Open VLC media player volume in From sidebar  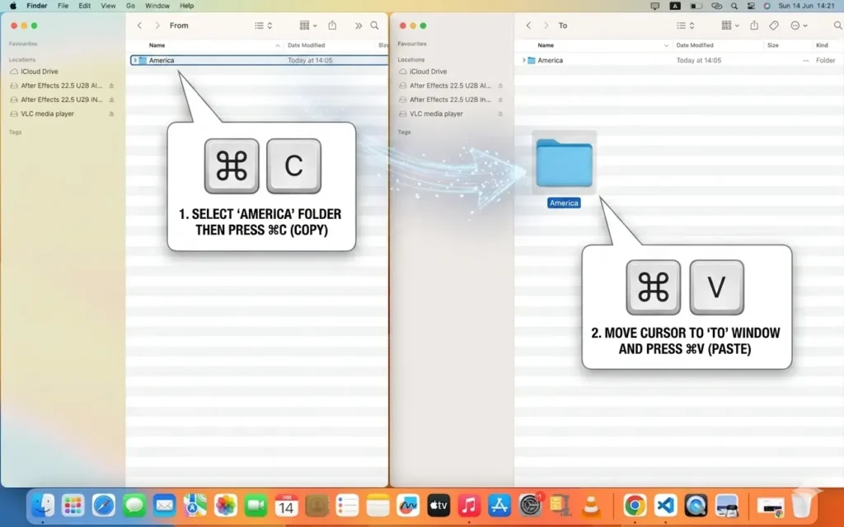click(47, 114)
